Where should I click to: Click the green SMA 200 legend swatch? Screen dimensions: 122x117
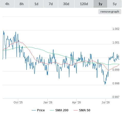tap(52, 110)
